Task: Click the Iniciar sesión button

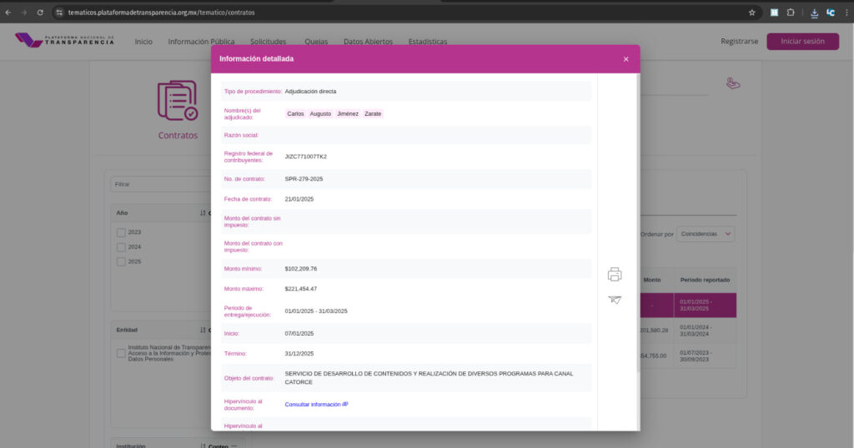Action: pos(802,42)
